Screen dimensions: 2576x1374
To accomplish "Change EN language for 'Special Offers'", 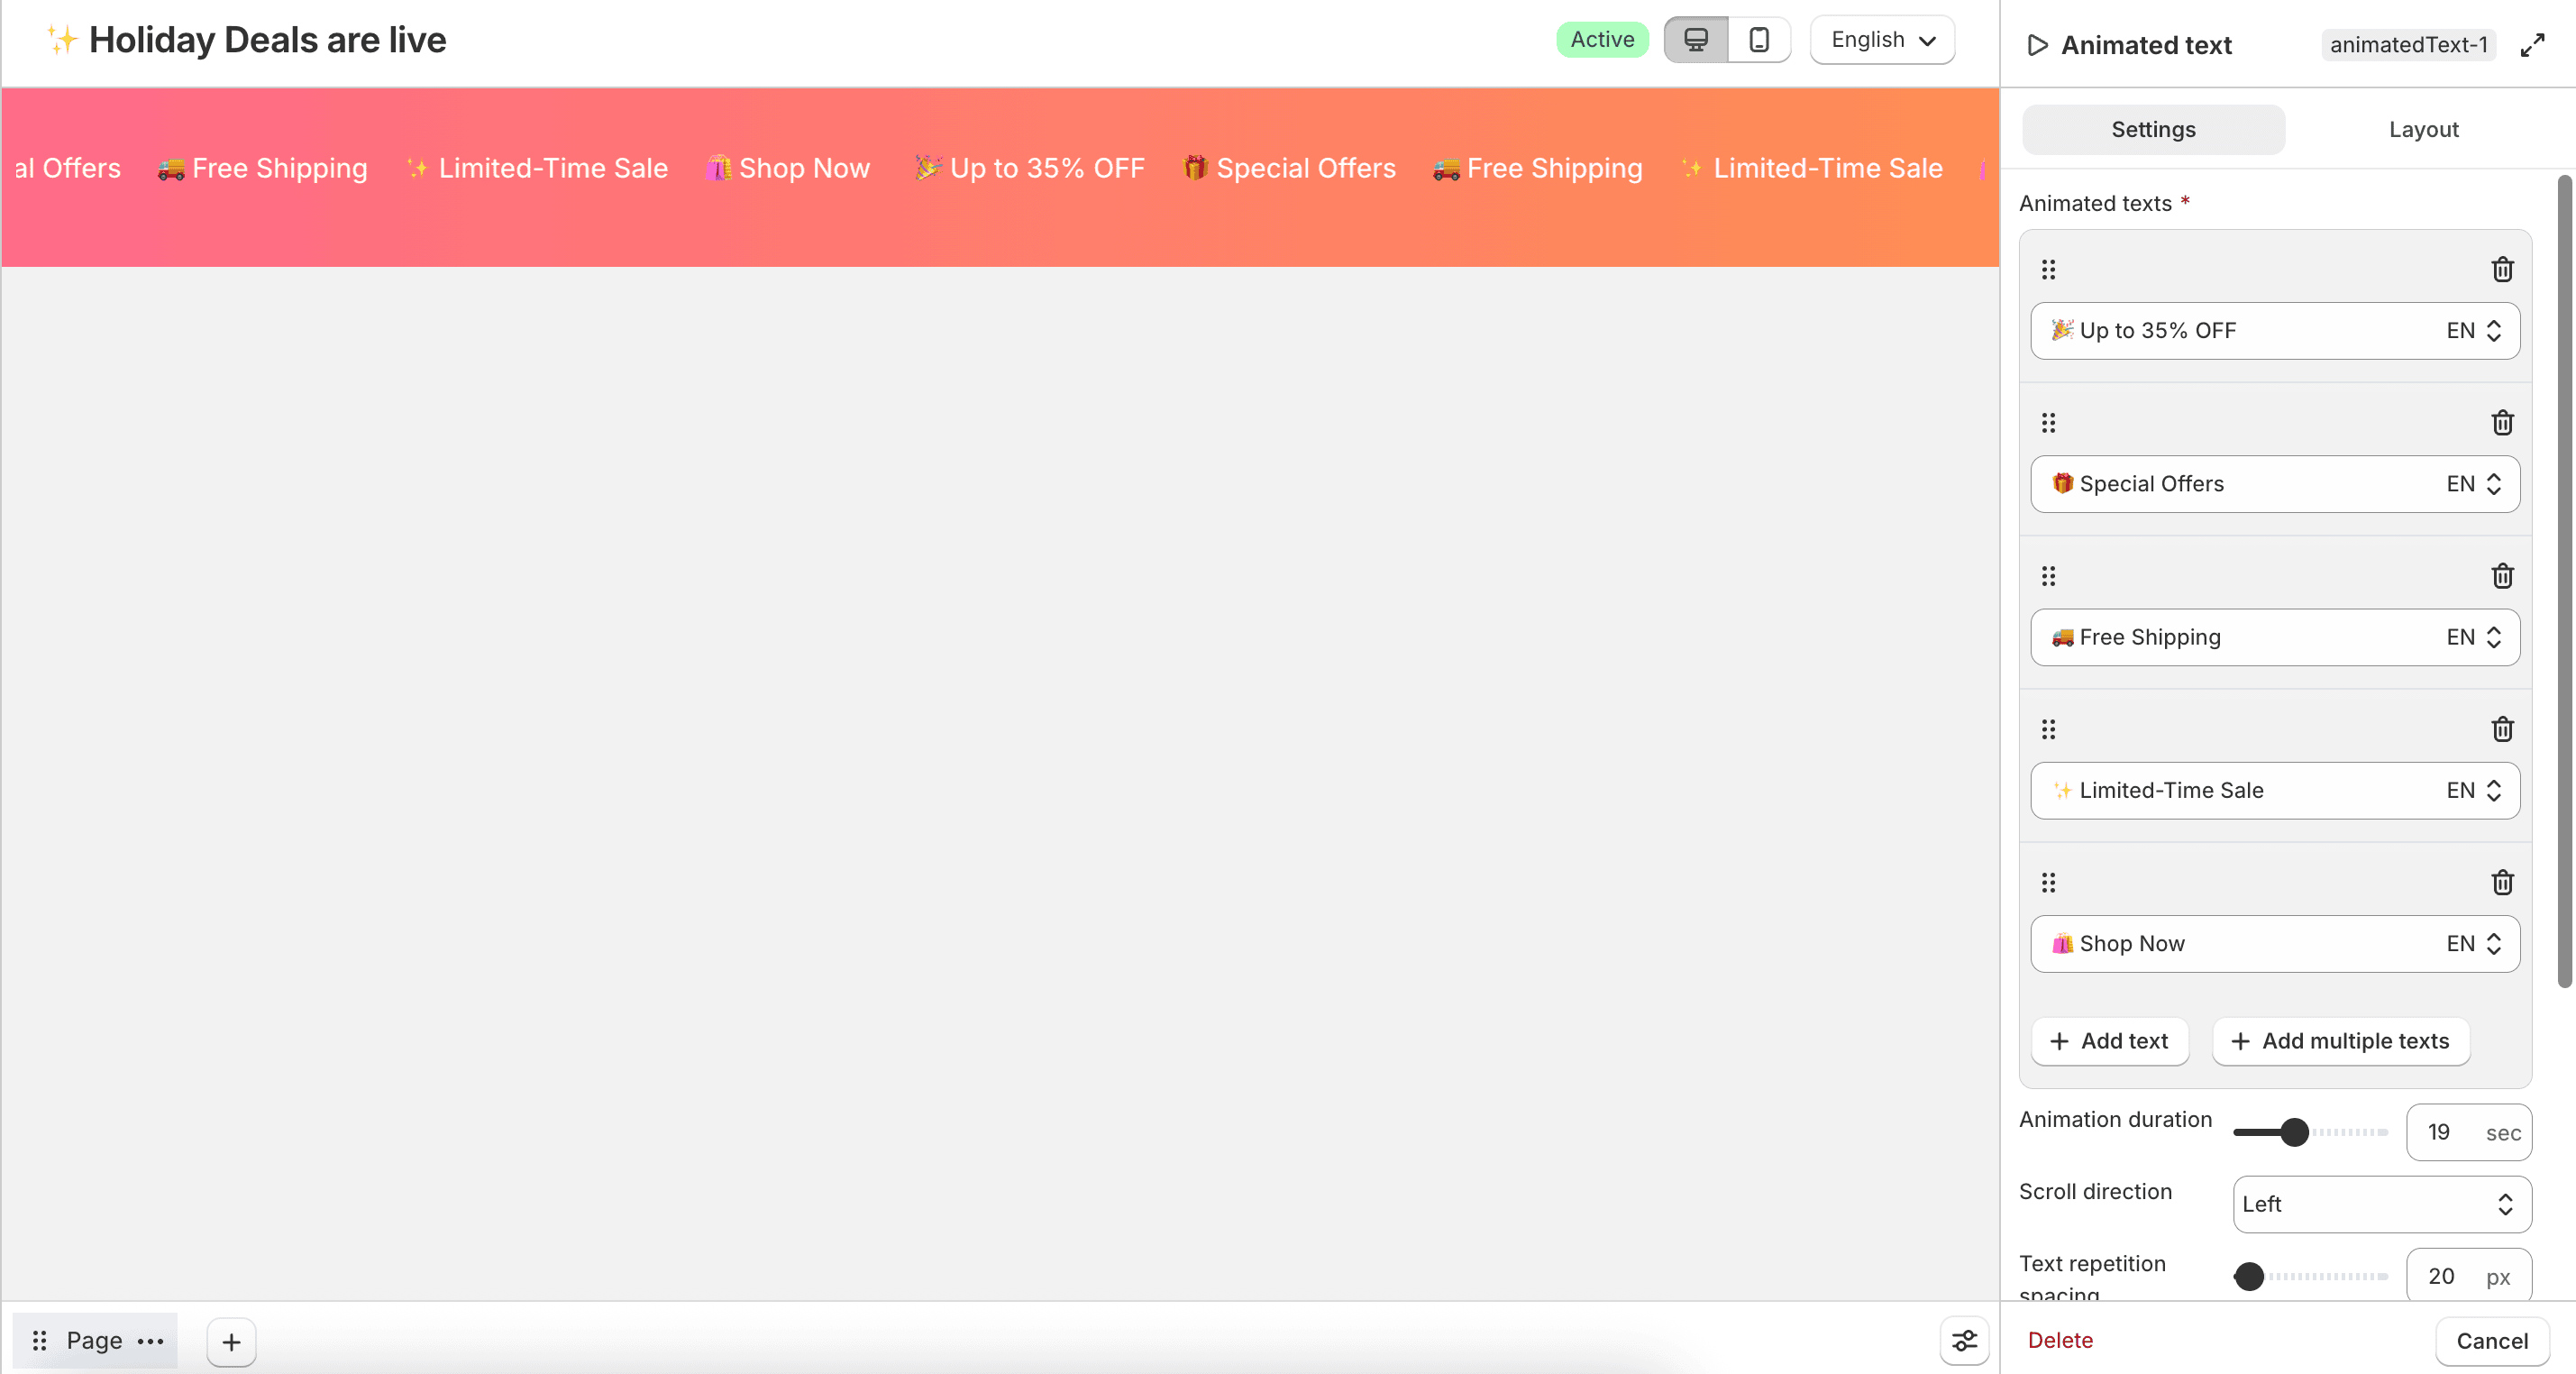I will point(2474,484).
